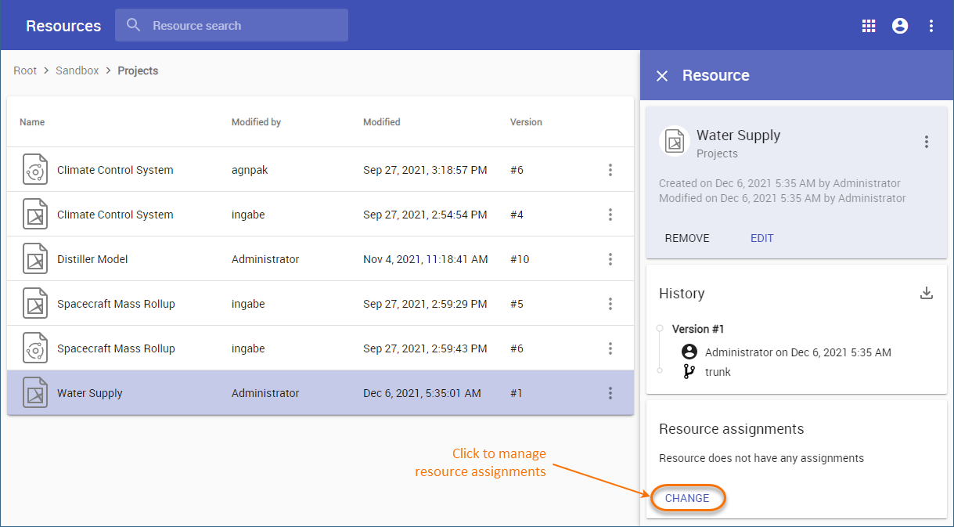Click the Distiller Model file icon
Image resolution: width=954 pixels, height=527 pixels.
[35, 259]
